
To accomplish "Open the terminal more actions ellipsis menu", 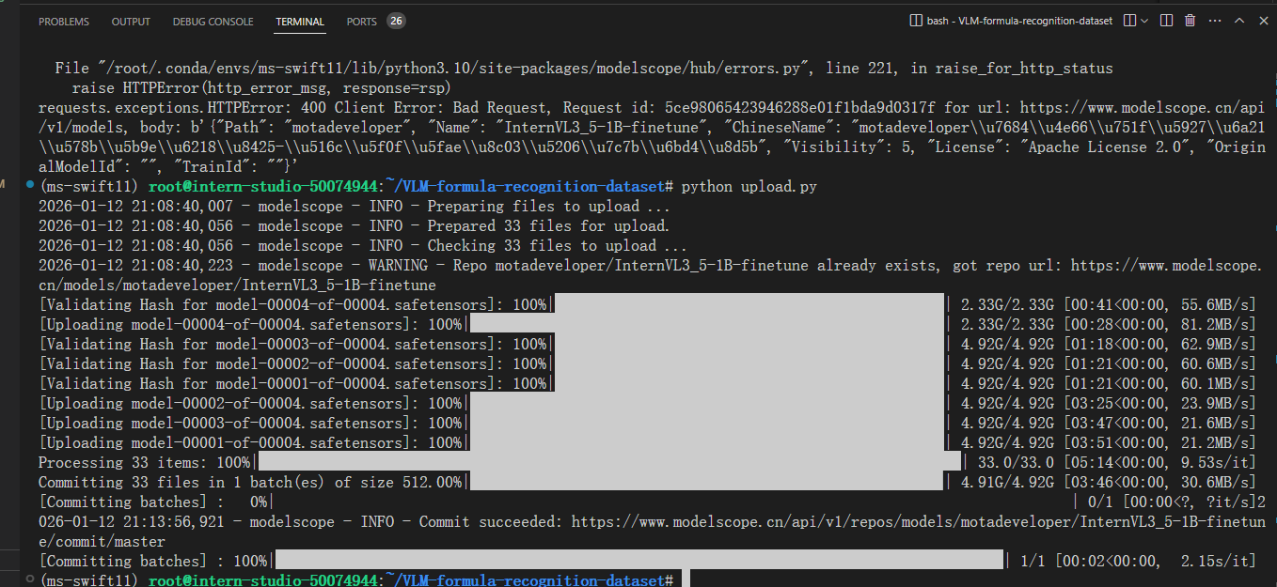I will 1214,21.
